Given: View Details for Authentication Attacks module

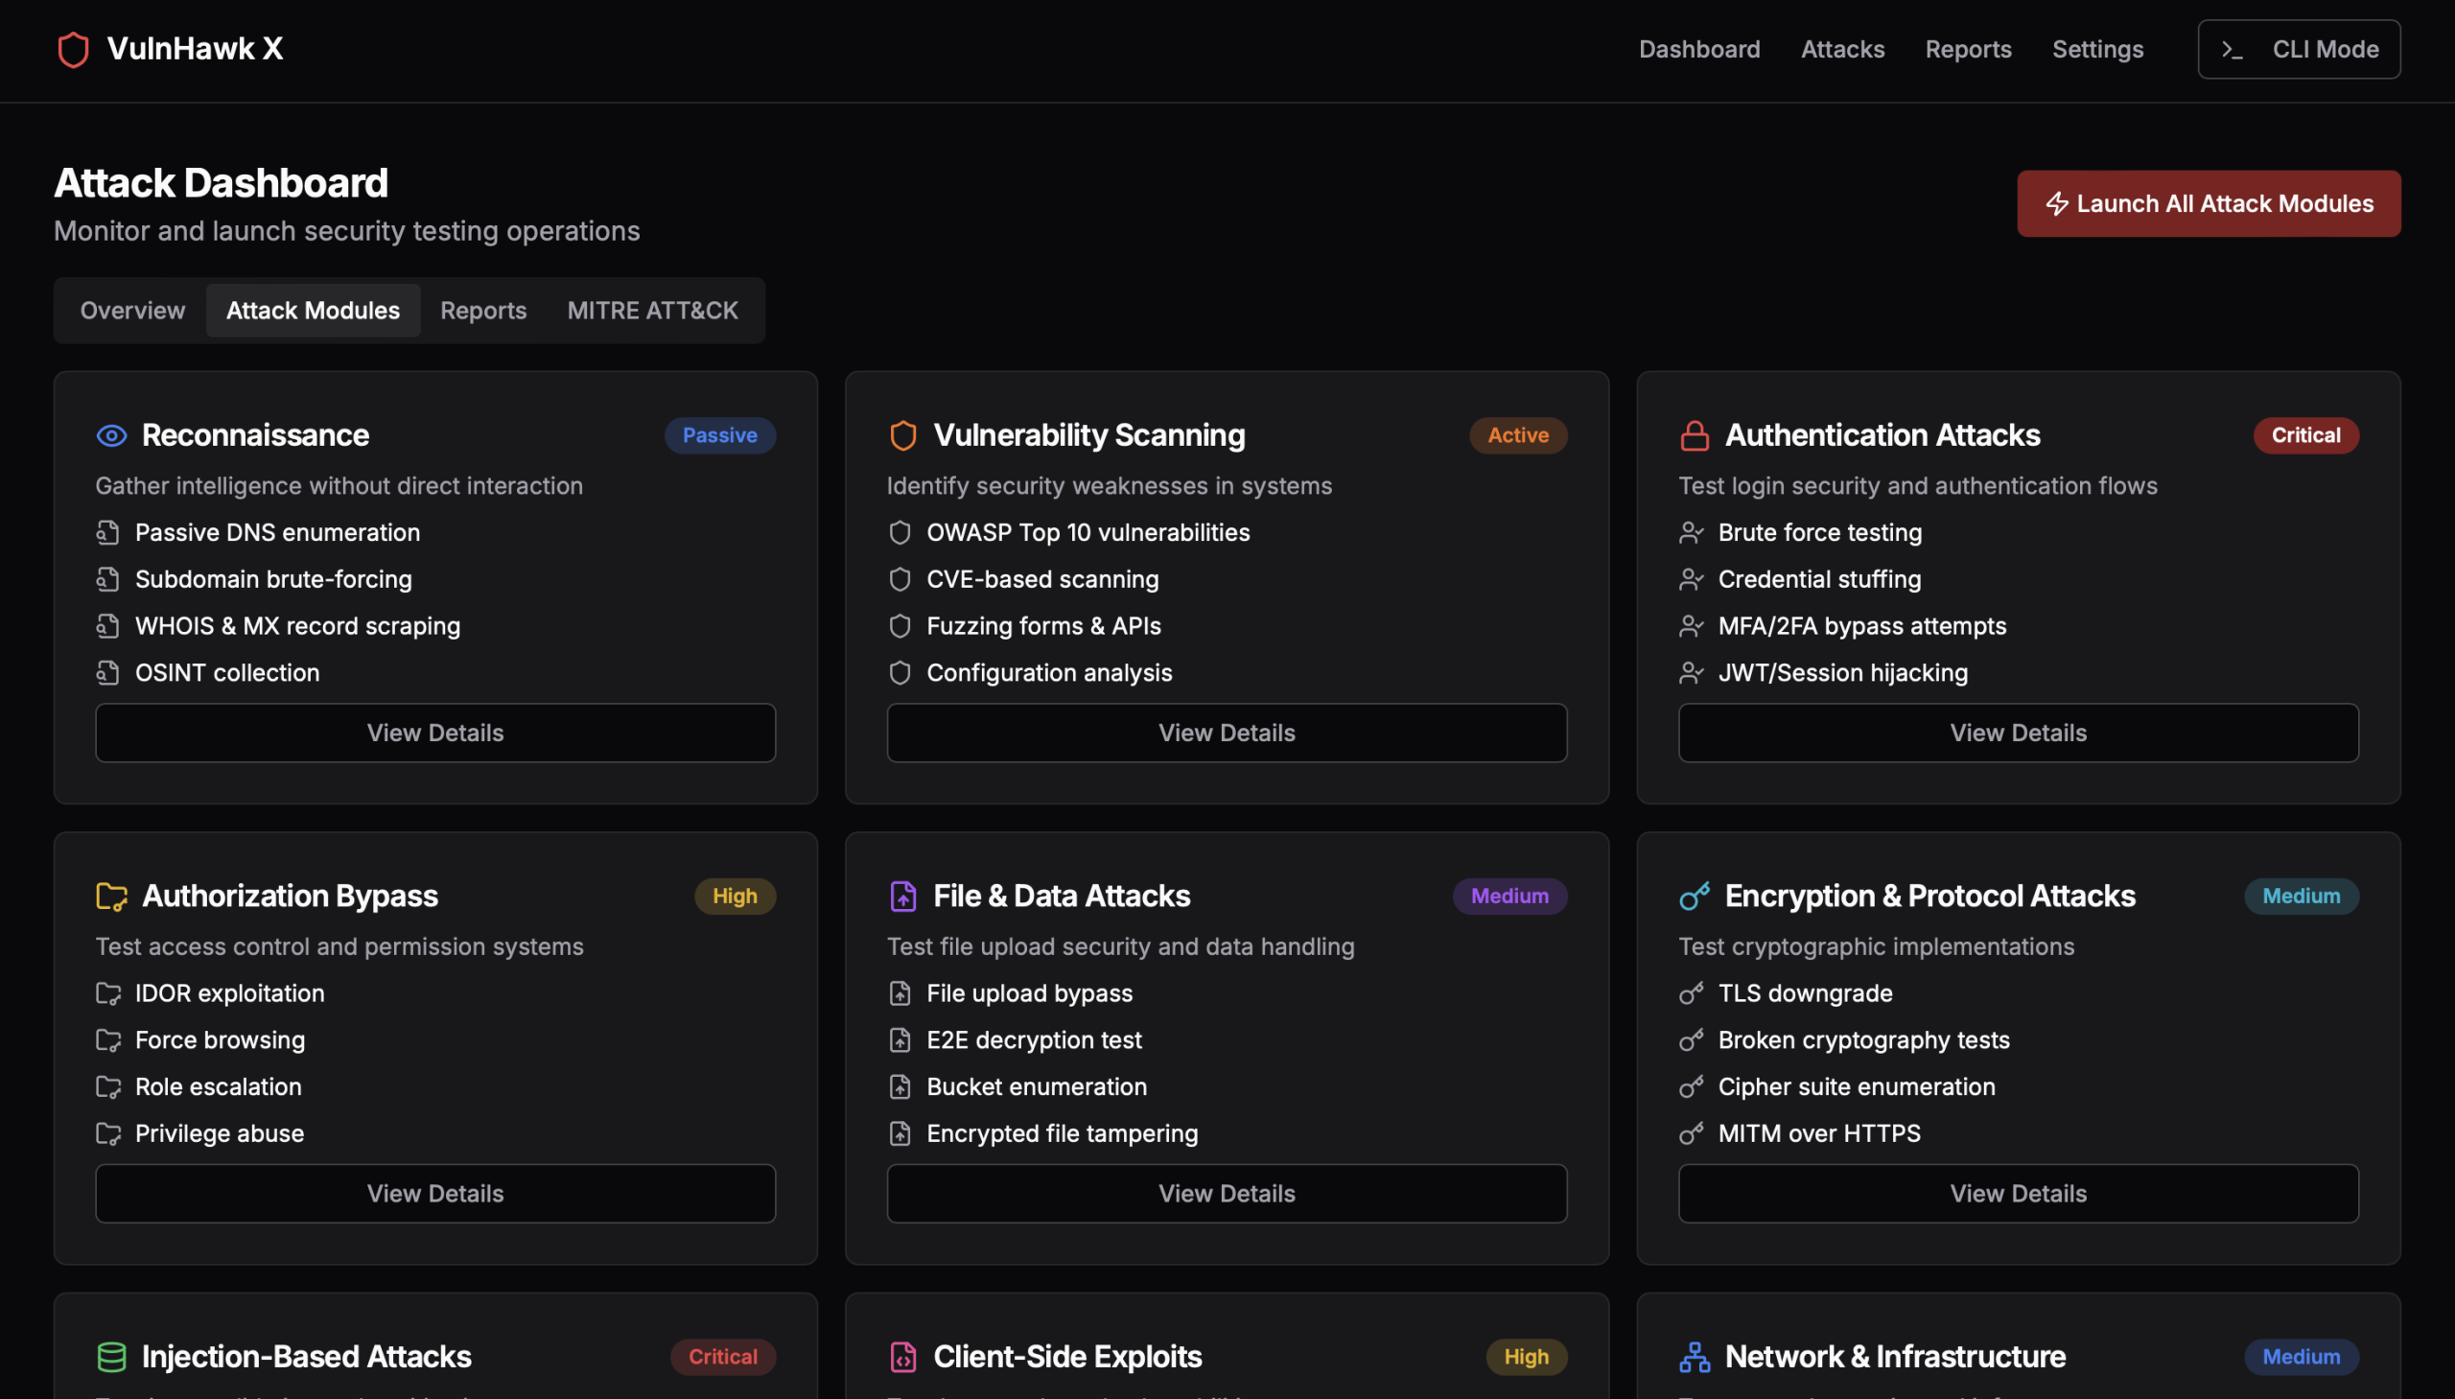Looking at the screenshot, I should pos(2018,734).
